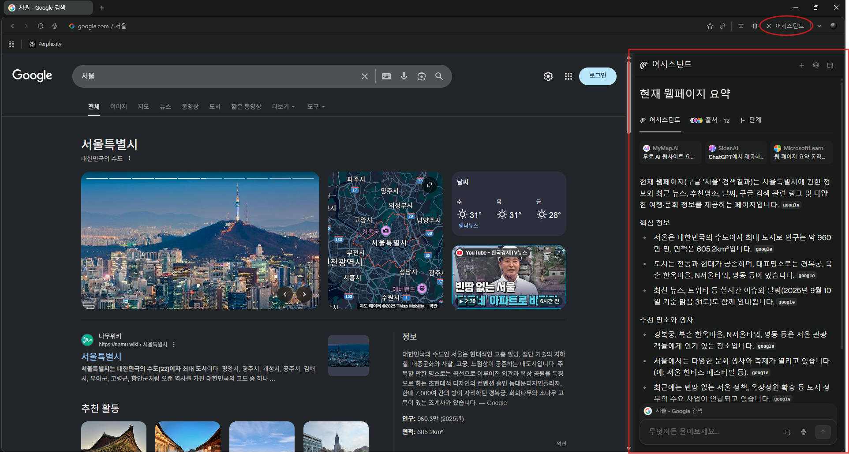Open the Seoul map thumbnail
849x454 pixels.
[x=385, y=240]
